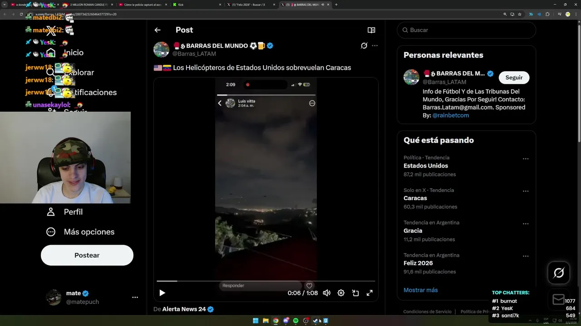Click the Grok icon on the post header

(364, 46)
